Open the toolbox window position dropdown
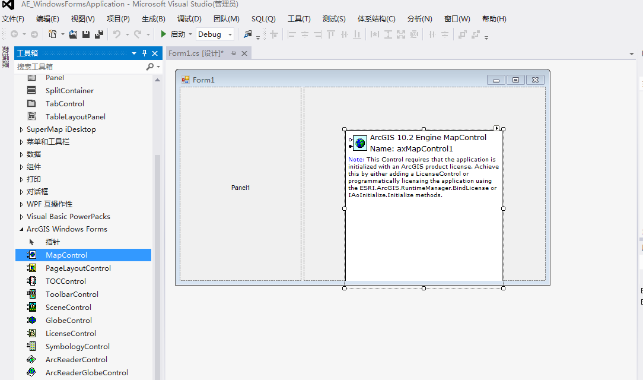The image size is (643, 380). 134,53
